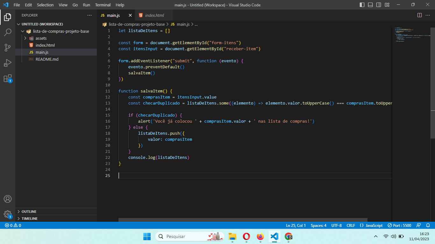The image size is (435, 244).
Task: Click Port : 5500 Live Server status
Action: point(399,225)
